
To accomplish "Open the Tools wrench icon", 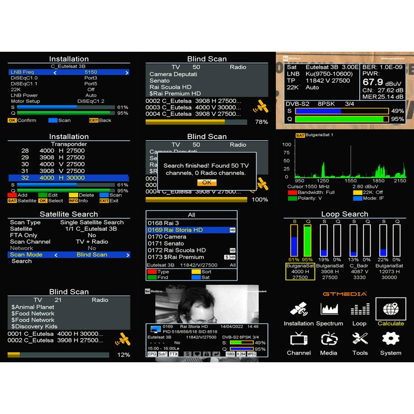I will [360, 339].
